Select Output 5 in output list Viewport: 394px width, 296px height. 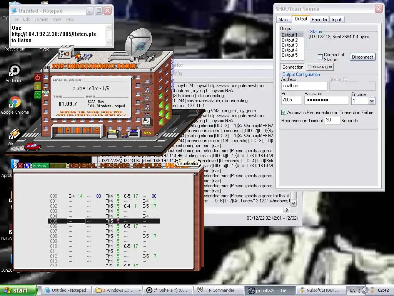[289, 55]
